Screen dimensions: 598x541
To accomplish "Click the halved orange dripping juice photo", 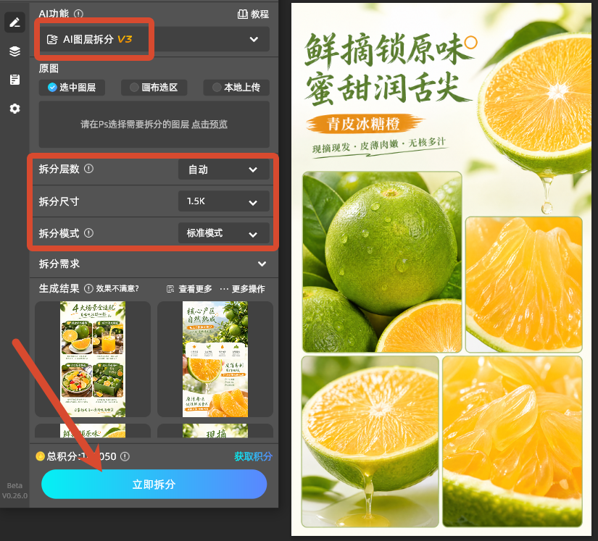I will [x=370, y=442].
